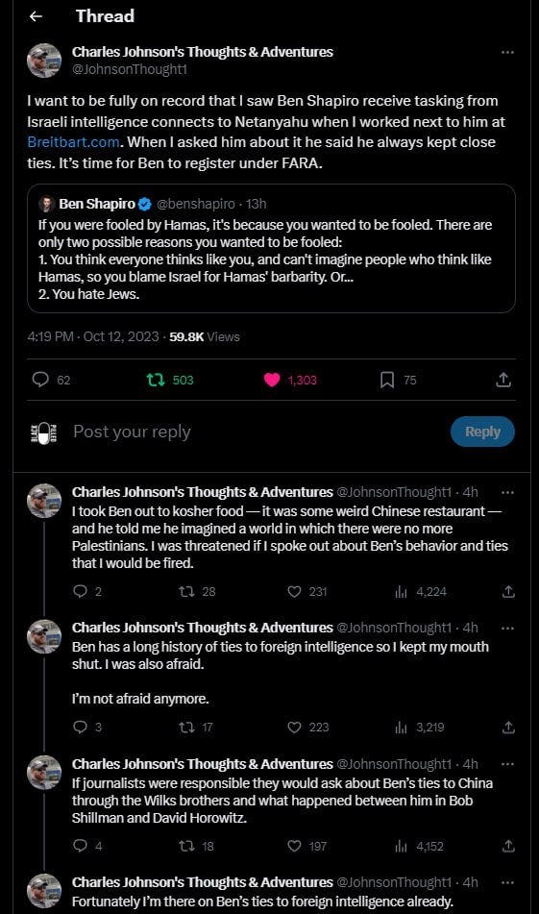539x914 pixels.
Task: Like the kosher food reply with 231 likes
Action: click(x=295, y=592)
